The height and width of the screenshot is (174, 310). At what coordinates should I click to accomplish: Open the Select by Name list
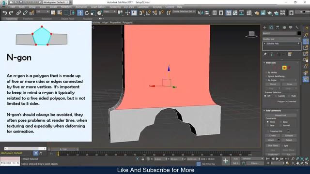60,13
